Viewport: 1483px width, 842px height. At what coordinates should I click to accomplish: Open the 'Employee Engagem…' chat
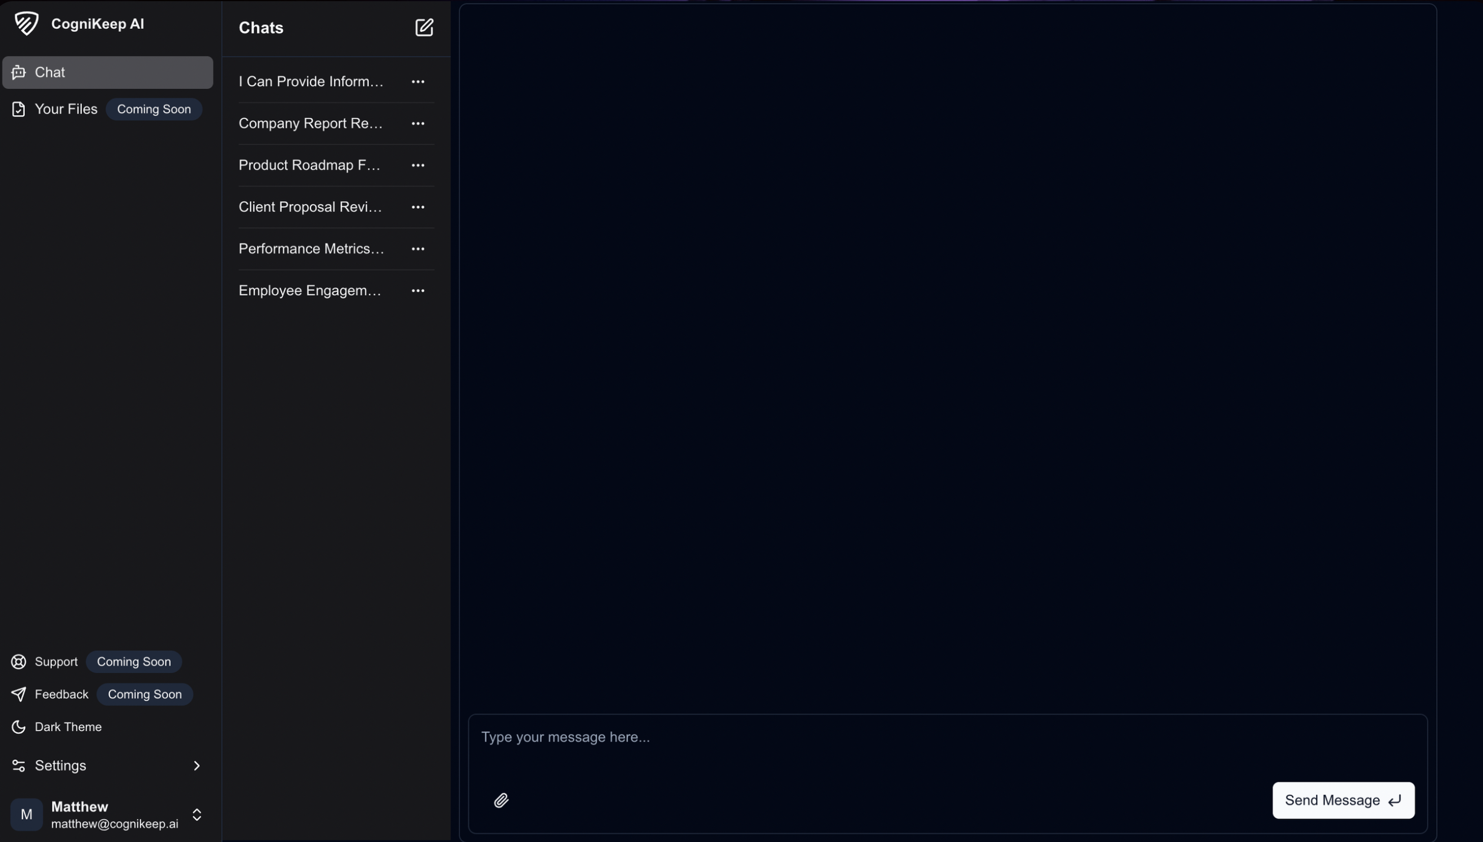point(310,290)
